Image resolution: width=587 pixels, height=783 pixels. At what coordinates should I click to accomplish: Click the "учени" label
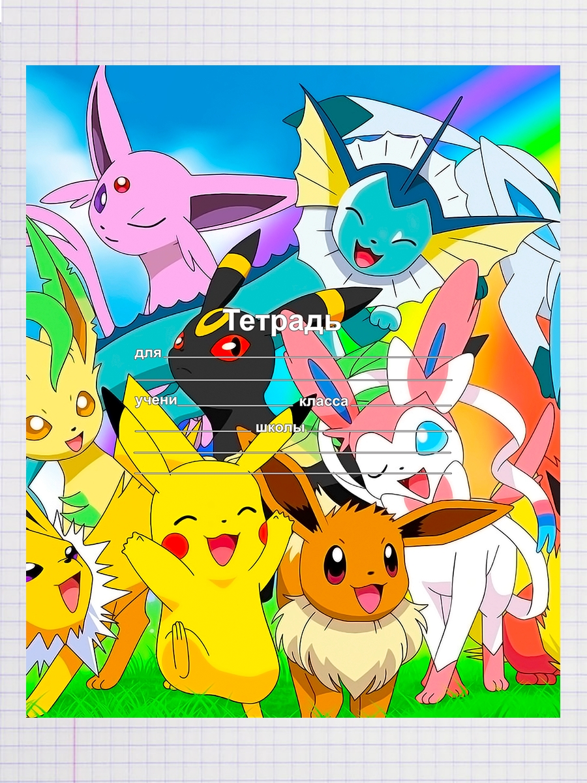click(x=156, y=400)
